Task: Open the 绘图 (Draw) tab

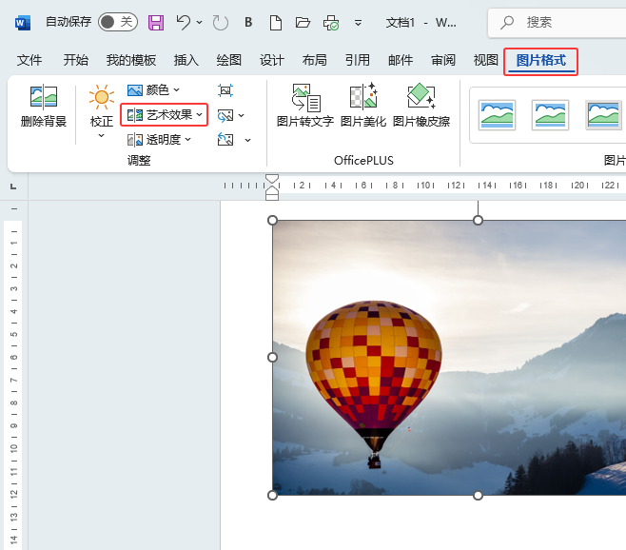Action: point(228,60)
